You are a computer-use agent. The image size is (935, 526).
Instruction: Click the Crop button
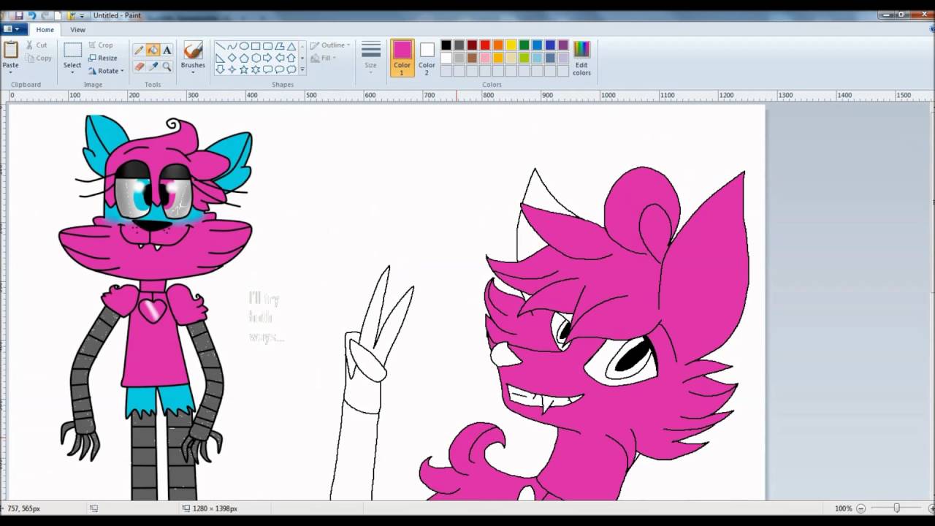101,45
